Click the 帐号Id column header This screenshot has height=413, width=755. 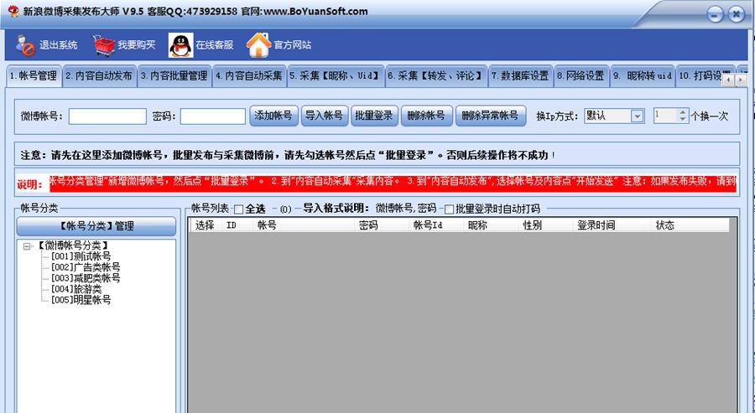(436, 225)
